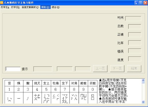Click the 敞框 header cell
Screen dimensions: 148x107
click(83, 83)
